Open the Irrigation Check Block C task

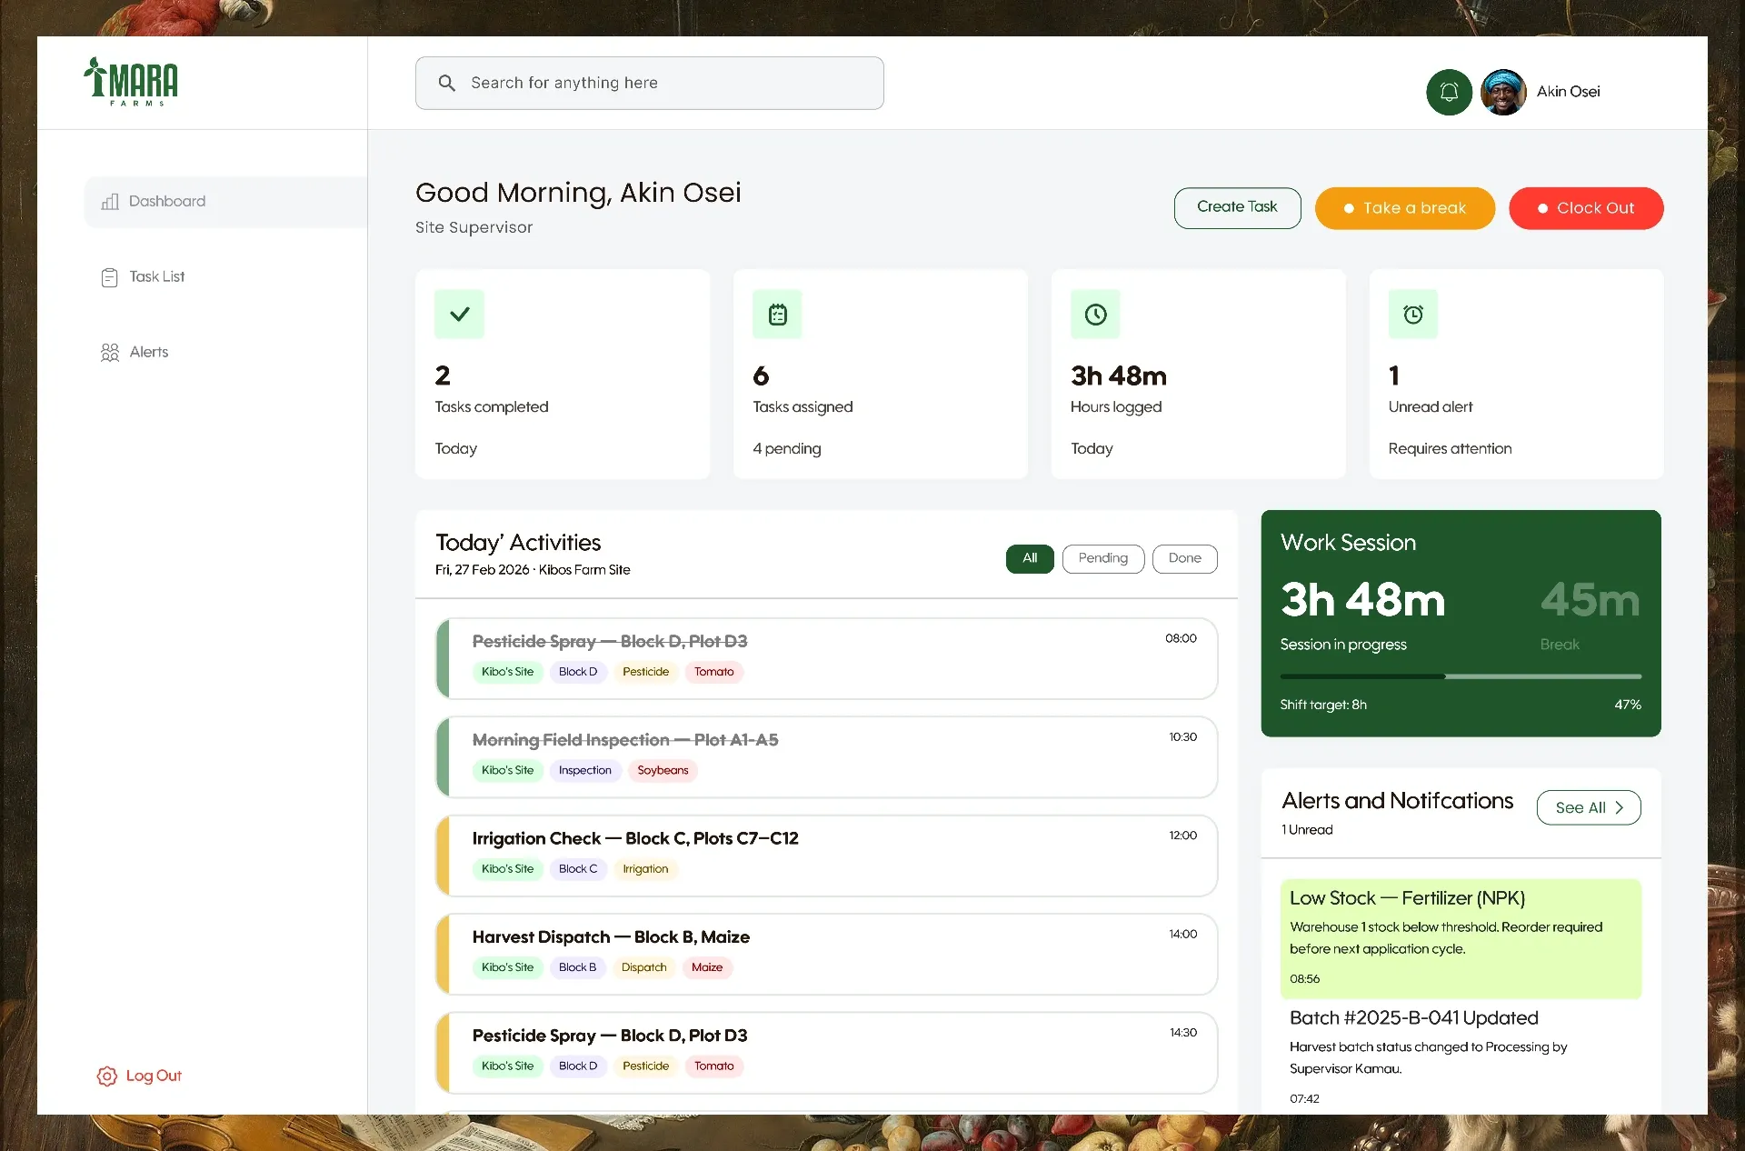[826, 856]
